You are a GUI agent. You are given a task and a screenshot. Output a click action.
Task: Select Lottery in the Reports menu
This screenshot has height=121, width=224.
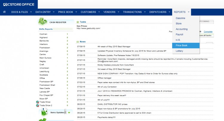(186, 51)
